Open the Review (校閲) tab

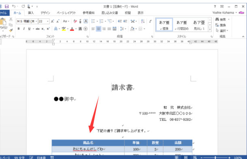click(128, 13)
